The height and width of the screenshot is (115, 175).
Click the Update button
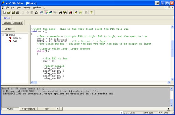[x=8, y=29]
